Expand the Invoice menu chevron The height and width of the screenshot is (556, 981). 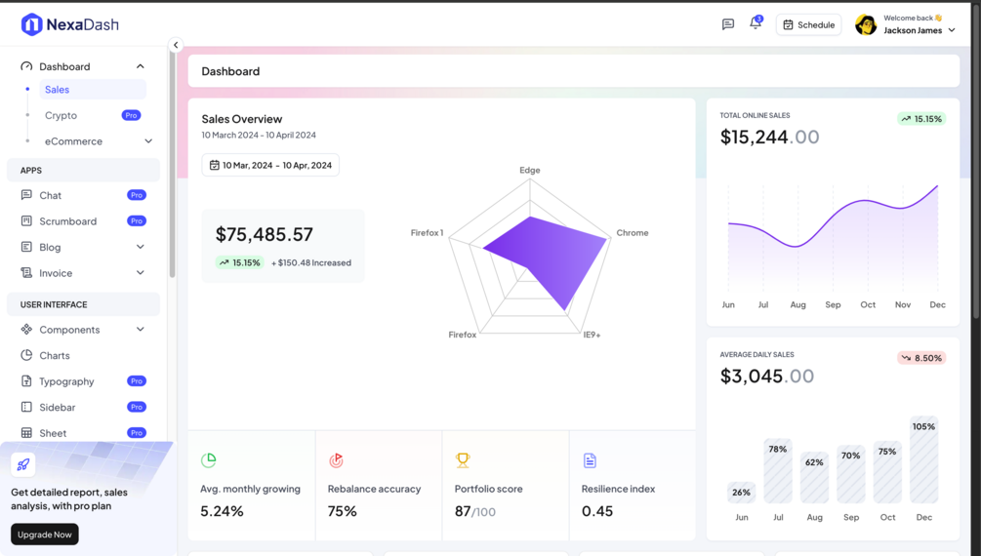(x=141, y=273)
